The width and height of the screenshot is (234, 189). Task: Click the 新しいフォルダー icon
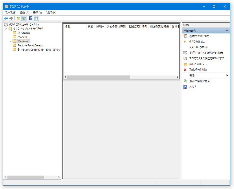(185, 64)
